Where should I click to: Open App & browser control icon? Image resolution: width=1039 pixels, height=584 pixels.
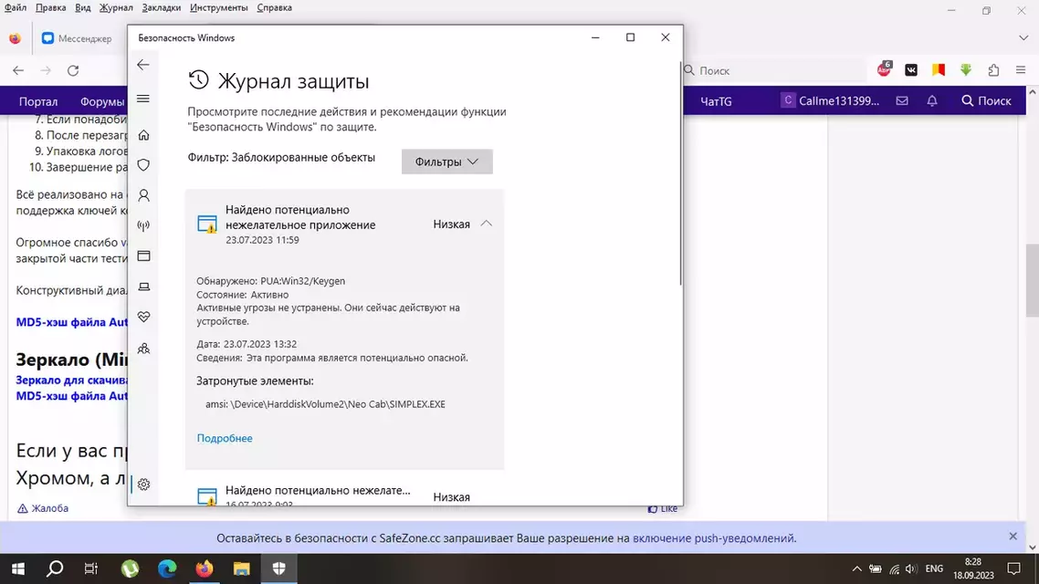coord(143,256)
